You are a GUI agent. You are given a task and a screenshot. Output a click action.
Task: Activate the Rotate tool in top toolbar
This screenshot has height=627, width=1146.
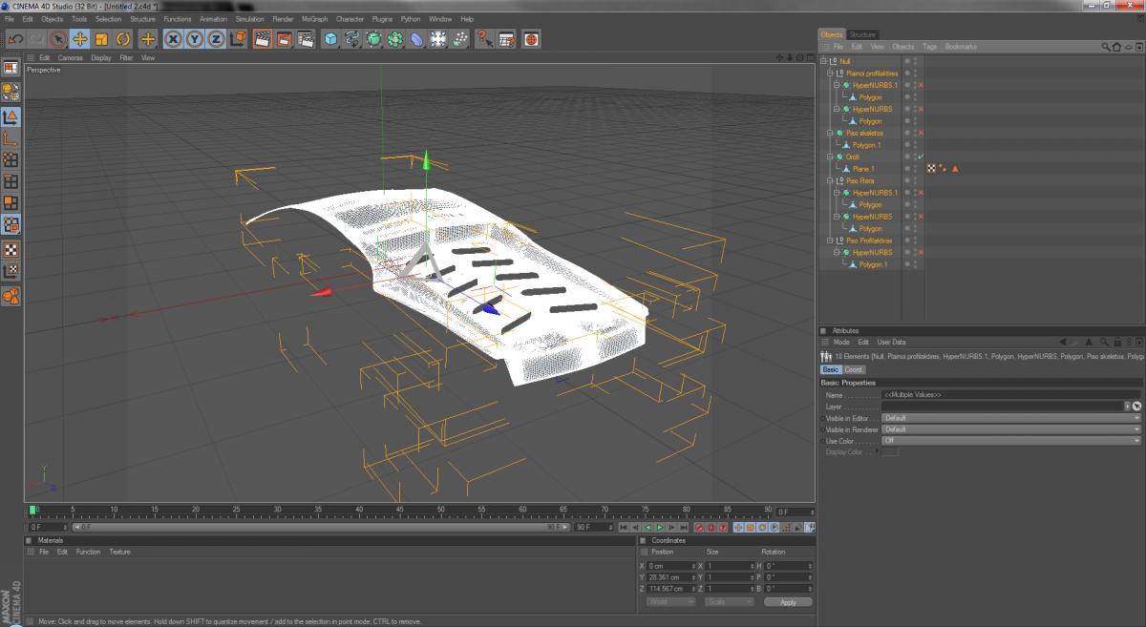(x=123, y=39)
